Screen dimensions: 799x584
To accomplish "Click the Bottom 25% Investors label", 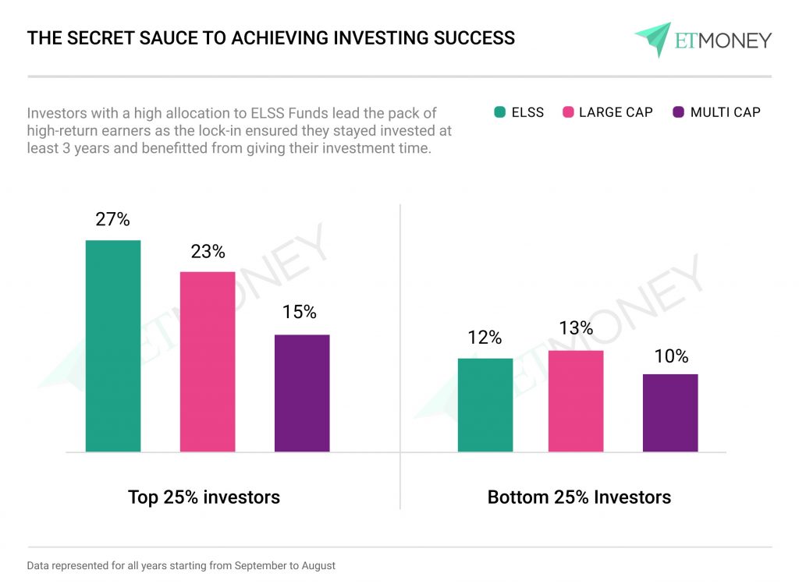I will (x=579, y=497).
